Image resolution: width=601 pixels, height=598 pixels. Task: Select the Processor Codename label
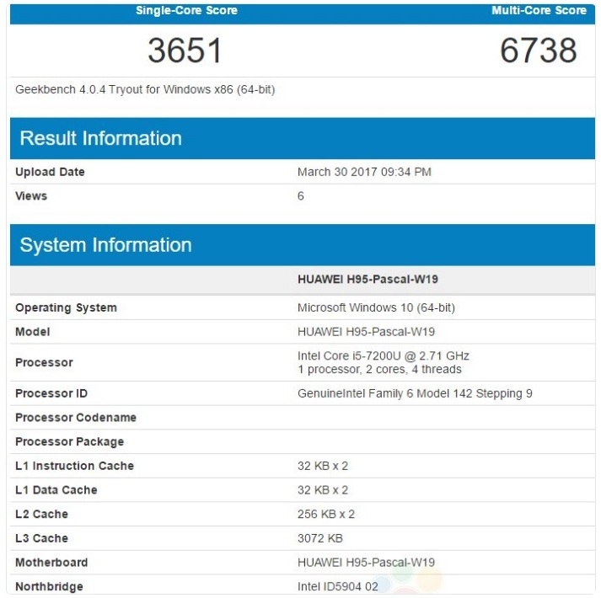coord(76,418)
